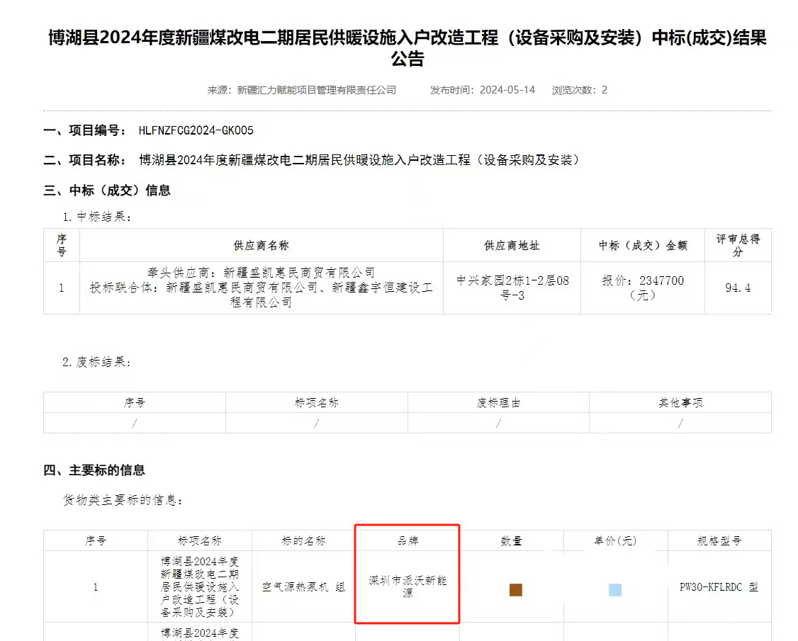This screenshot has width=798, height=641.
Task: Click the brown square in the 数量 column
Action: [515, 589]
